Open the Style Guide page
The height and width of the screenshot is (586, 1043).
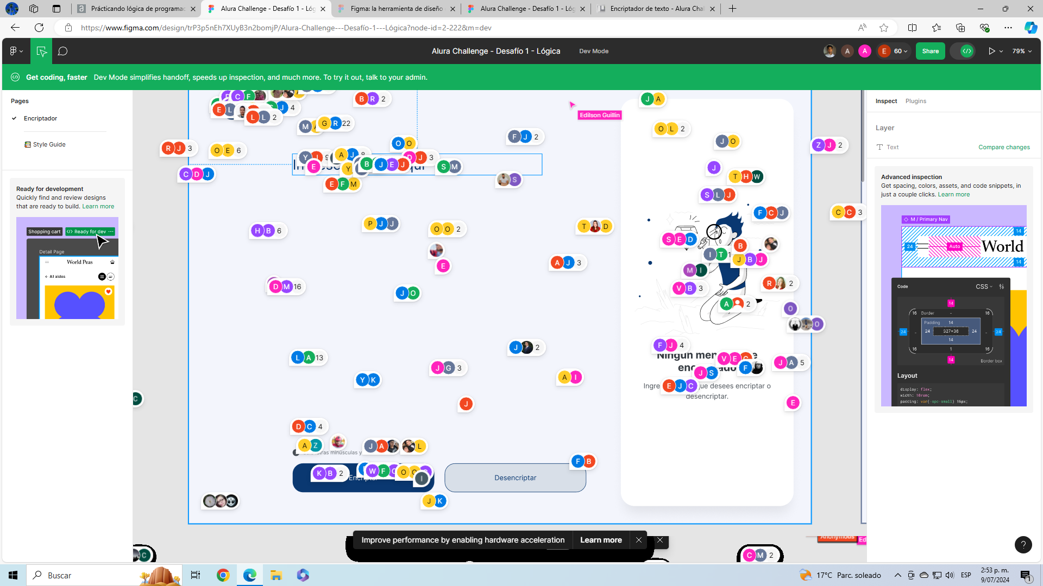tap(49, 144)
